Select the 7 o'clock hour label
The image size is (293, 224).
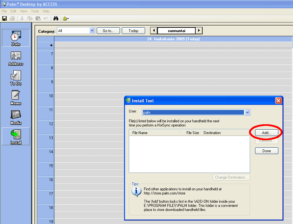(52, 54)
